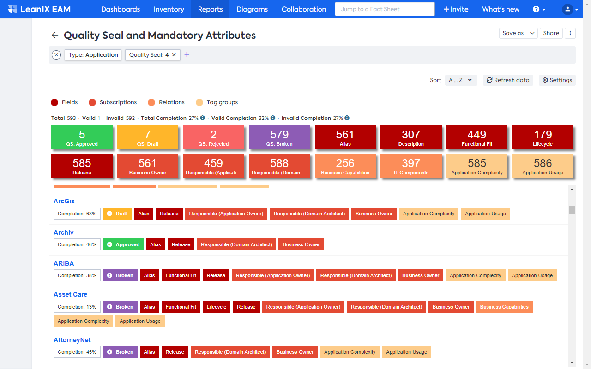Screen dimensions: 591x369
Task: Click info icon beside Invalid Completion
Action: click(347, 118)
